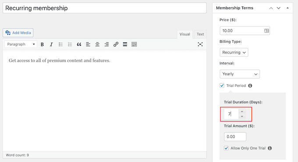This screenshot has width=298, height=162.
Task: Click the Trial Amount input field
Action: pyautogui.click(x=235, y=137)
